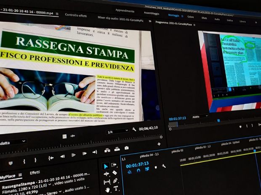Open playback resolution 1/4 dropdown
Viewport: 261px width, 195px height.
[117, 132]
